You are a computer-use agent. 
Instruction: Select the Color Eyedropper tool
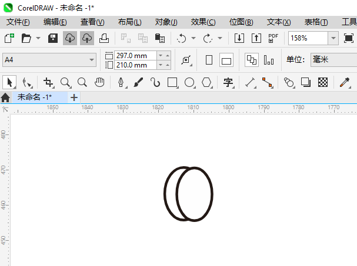[345, 82]
